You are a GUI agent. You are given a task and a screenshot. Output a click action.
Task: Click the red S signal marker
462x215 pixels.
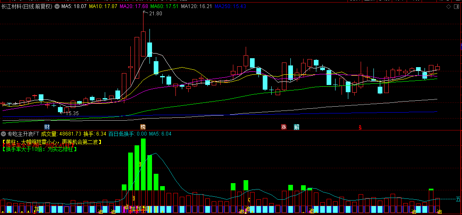360,127
